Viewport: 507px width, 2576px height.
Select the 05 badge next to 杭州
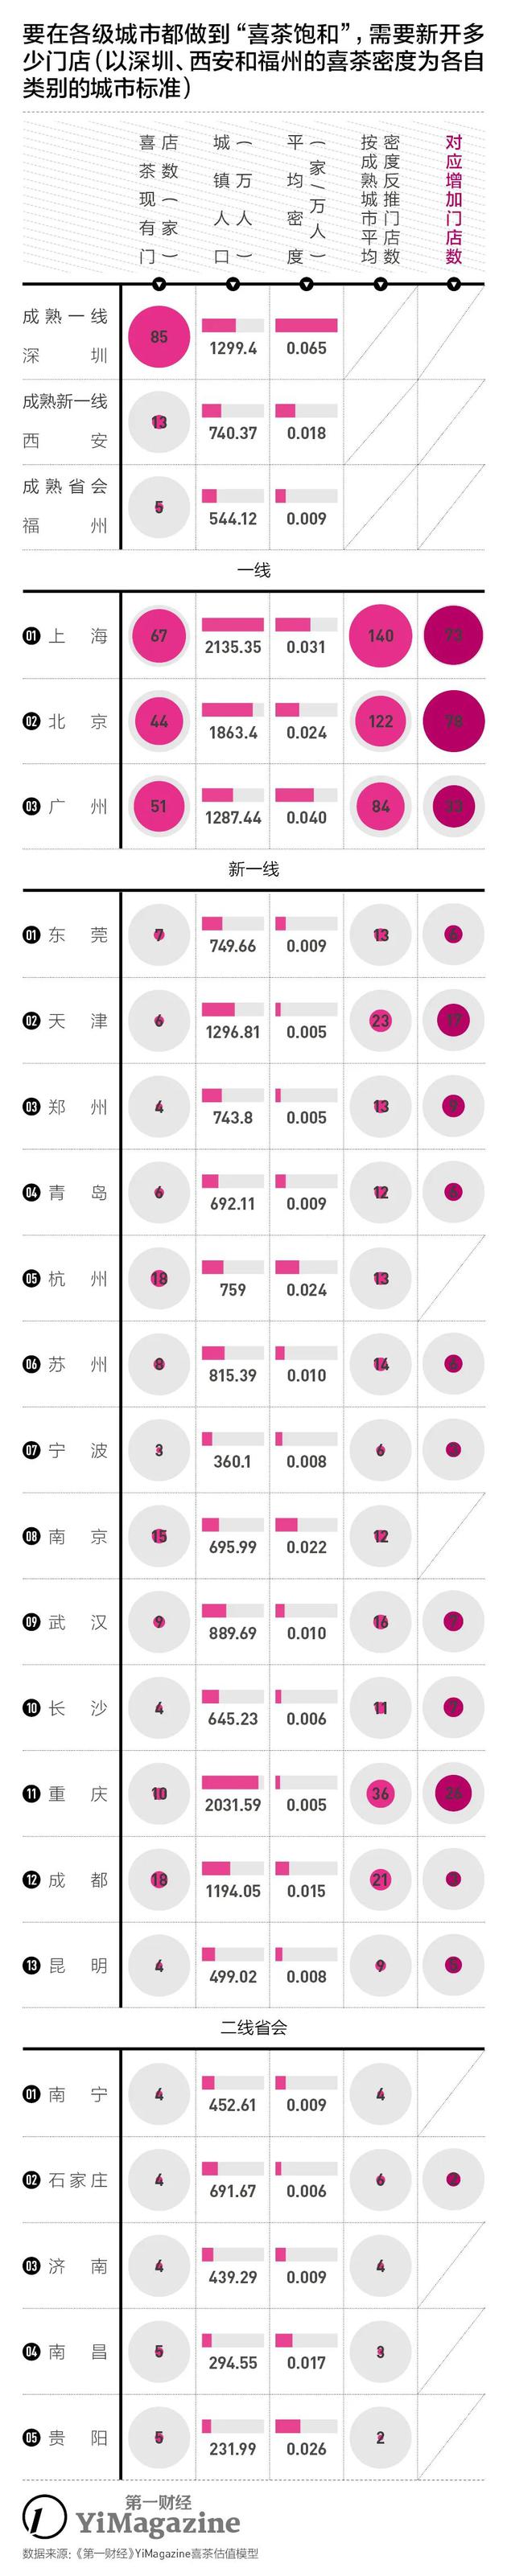[31, 1278]
